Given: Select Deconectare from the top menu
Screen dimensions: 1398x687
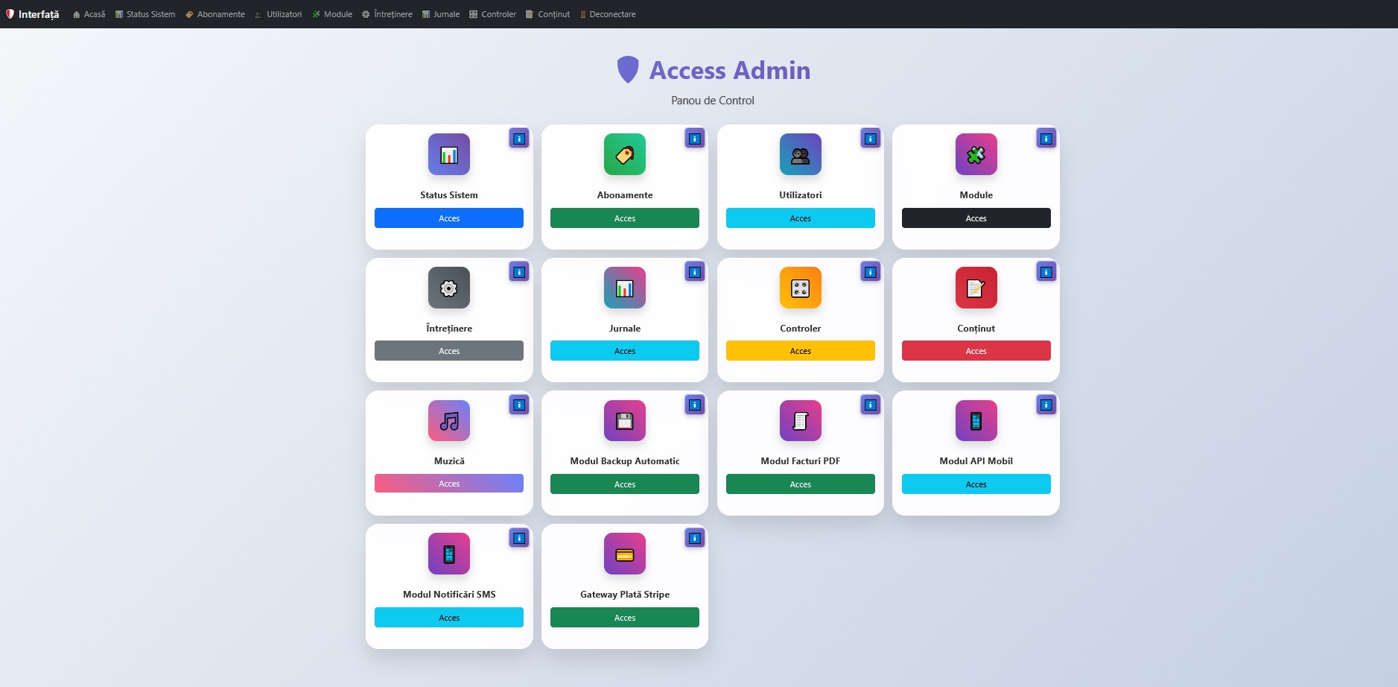Looking at the screenshot, I should pos(608,13).
